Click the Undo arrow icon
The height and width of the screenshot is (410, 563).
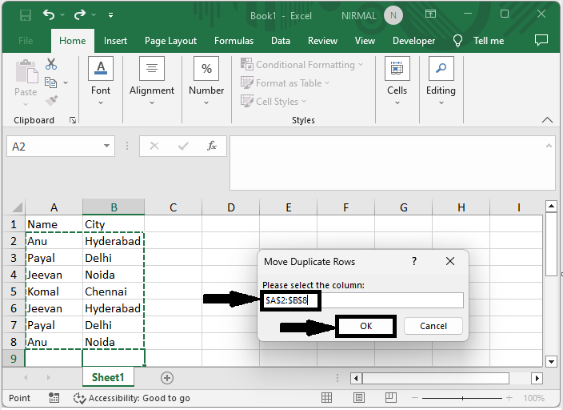coord(50,15)
